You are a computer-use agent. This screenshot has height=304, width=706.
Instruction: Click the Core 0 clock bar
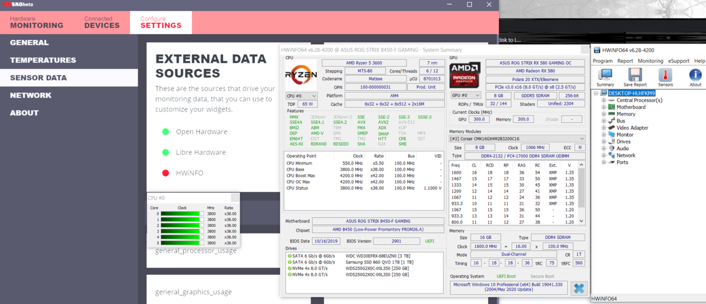[x=182, y=214]
